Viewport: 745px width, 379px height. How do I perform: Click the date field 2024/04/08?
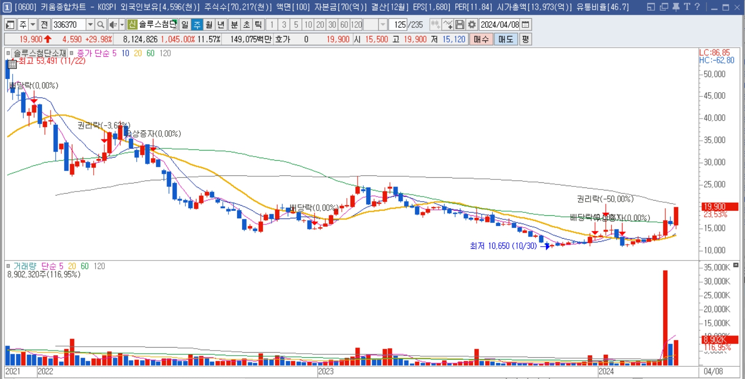point(500,24)
